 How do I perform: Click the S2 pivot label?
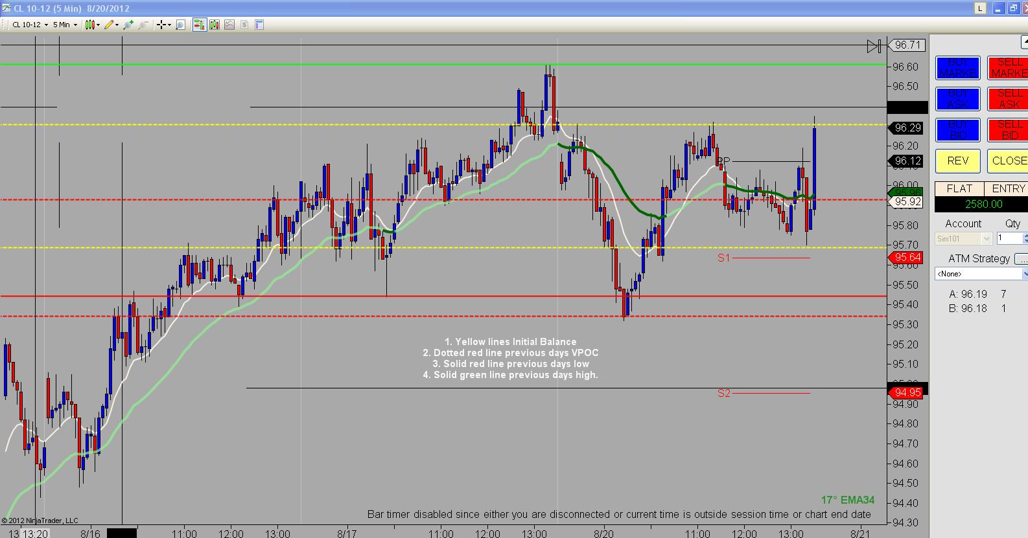(723, 393)
